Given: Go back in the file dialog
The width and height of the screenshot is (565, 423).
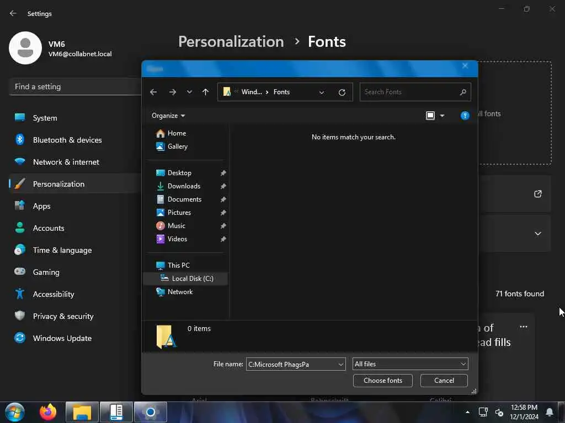Looking at the screenshot, I should point(153,92).
